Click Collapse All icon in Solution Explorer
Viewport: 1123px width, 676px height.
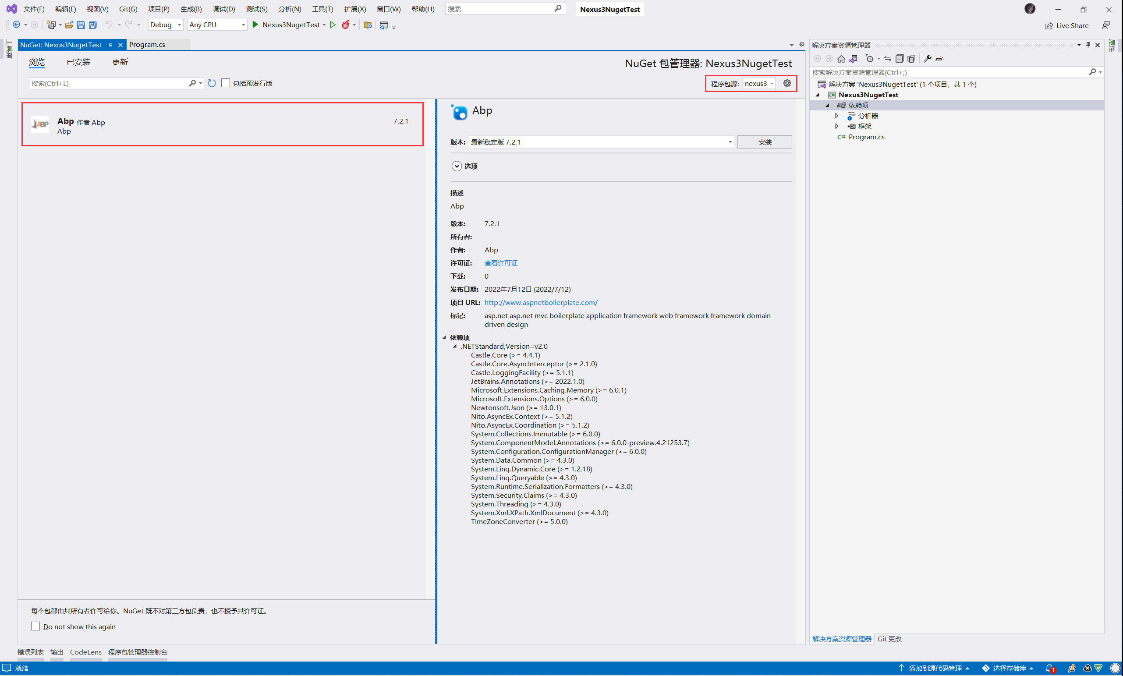[899, 58]
